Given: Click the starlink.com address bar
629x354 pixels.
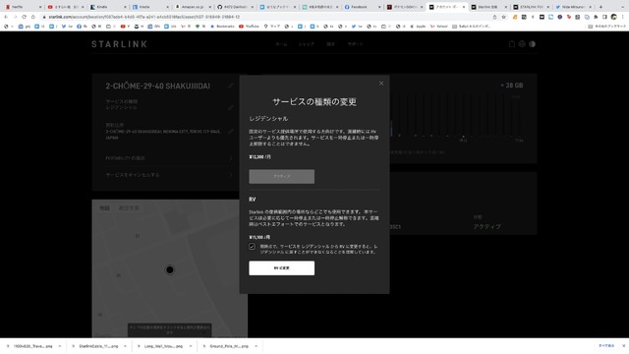Looking at the screenshot, I should pyautogui.click(x=264, y=17).
